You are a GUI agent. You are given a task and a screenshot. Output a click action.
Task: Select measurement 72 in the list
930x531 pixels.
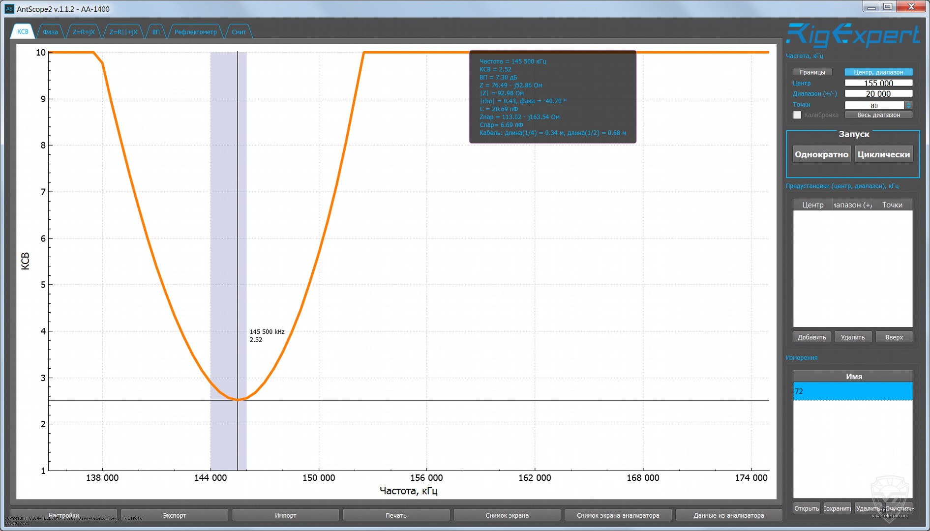click(852, 391)
